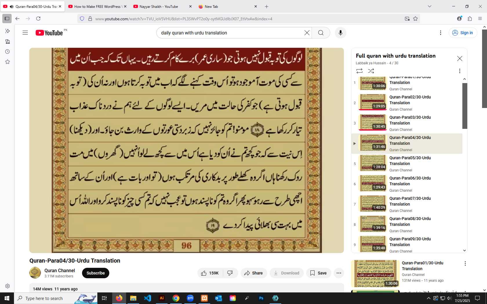The image size is (487, 304).
Task: Open Illustrator from taskbar
Action: click(162, 298)
